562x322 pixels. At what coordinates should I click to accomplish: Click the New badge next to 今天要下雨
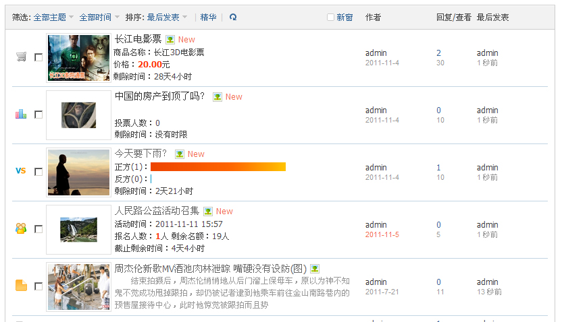196,154
